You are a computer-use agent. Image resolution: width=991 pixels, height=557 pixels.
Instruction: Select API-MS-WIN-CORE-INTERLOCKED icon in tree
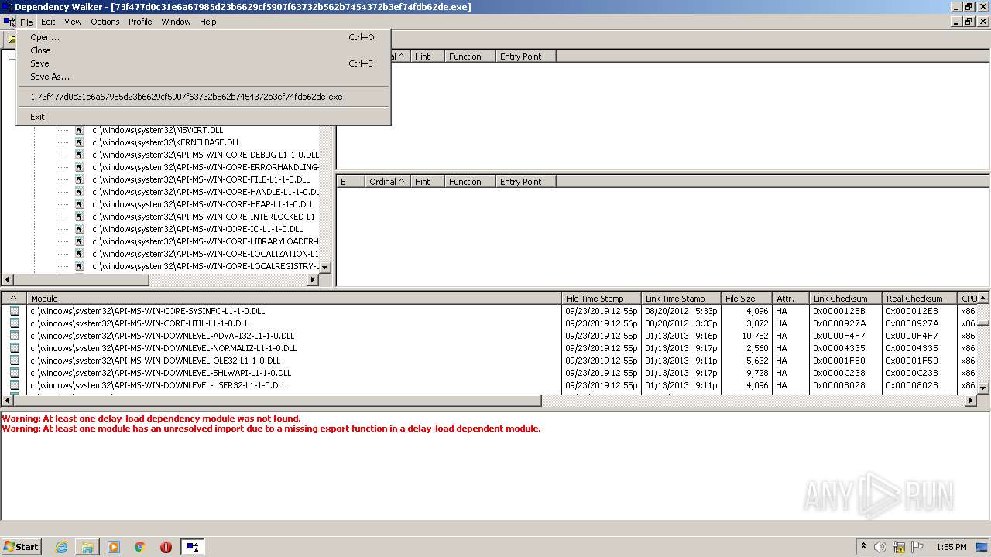tap(80, 217)
